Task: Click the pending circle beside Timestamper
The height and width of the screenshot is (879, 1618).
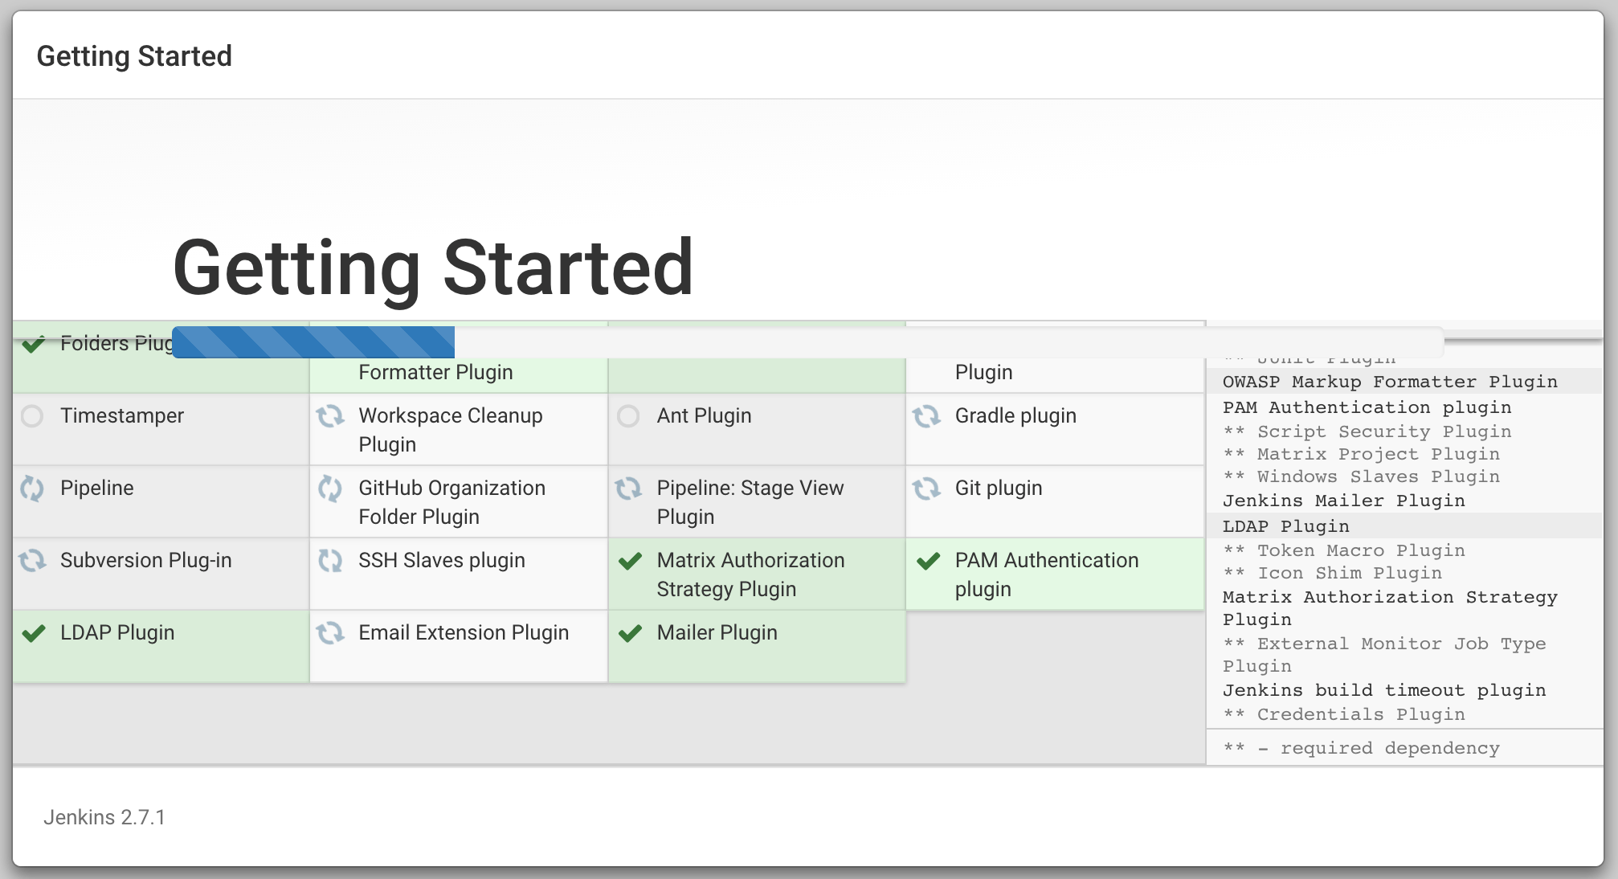Action: coord(32,416)
